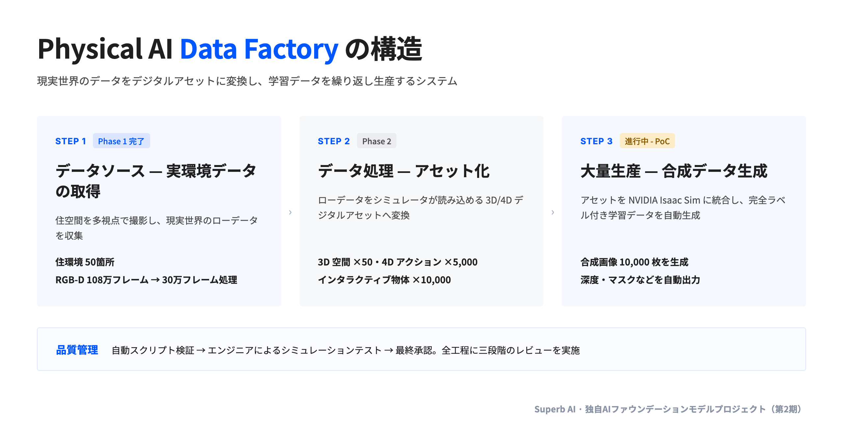Select the "Phase 1 完了" badge
Screen dimensions: 843x444
121,141
